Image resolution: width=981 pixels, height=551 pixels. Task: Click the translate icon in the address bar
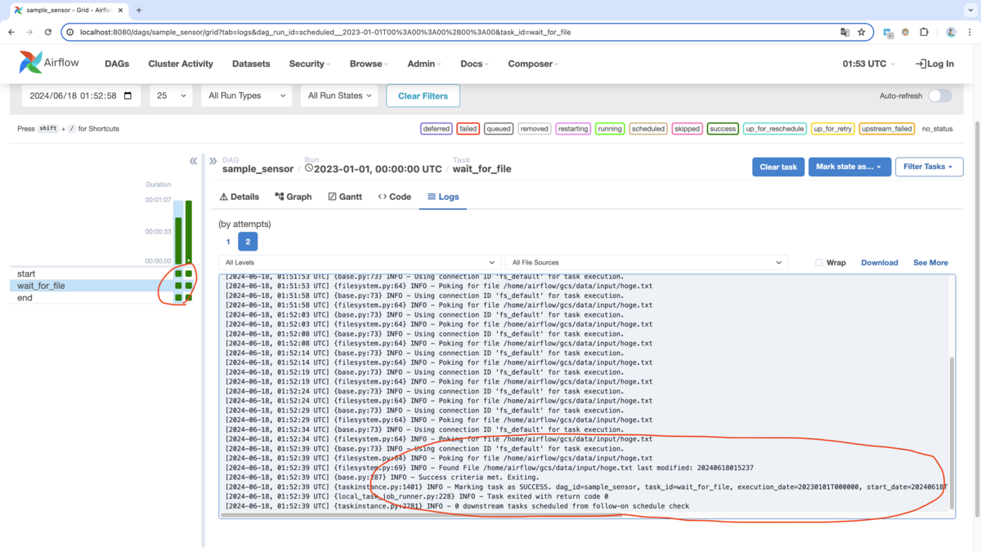click(x=844, y=32)
